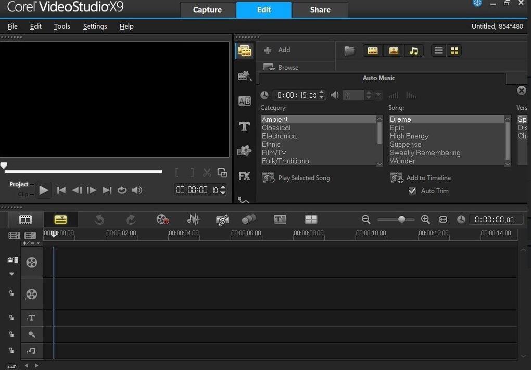The height and width of the screenshot is (370, 531).
Task: Enable the Auto Trim checkbox
Action: click(412, 191)
